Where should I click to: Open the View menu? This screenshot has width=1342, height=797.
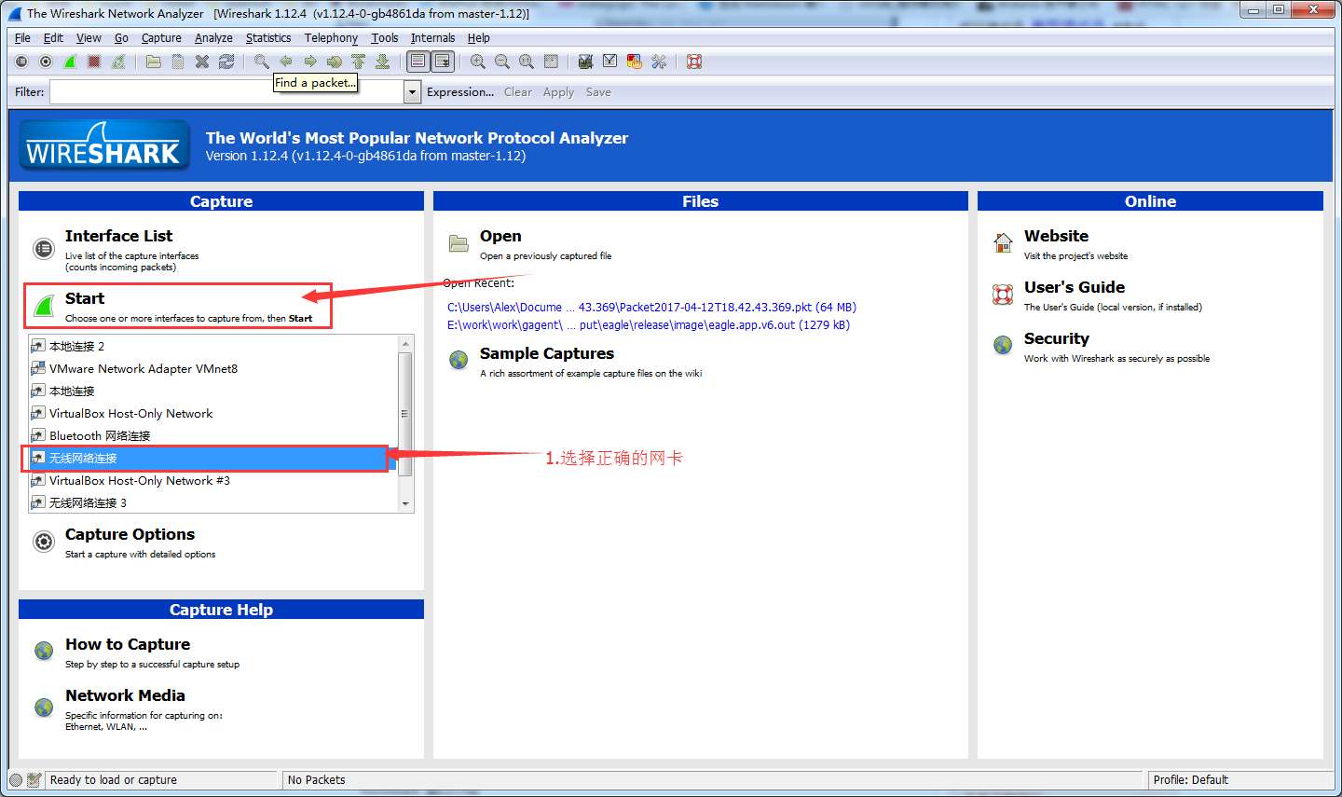[x=89, y=38]
